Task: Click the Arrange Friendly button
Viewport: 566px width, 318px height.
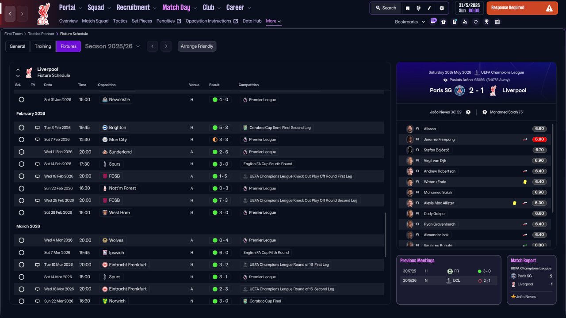Action: [197, 46]
